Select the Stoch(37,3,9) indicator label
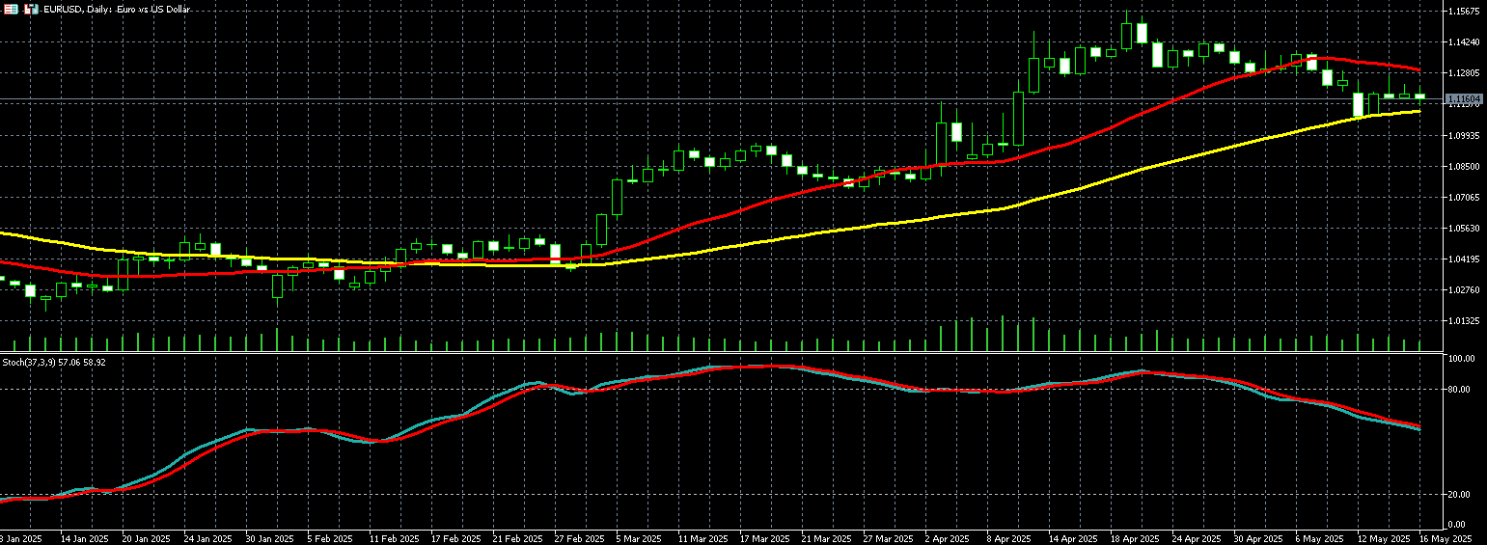The height and width of the screenshot is (545, 1487). point(54,362)
